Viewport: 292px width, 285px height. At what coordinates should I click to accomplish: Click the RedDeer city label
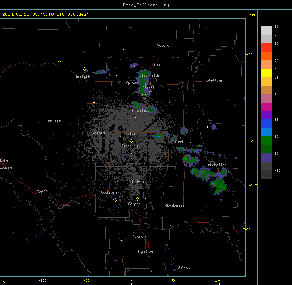click(x=149, y=86)
